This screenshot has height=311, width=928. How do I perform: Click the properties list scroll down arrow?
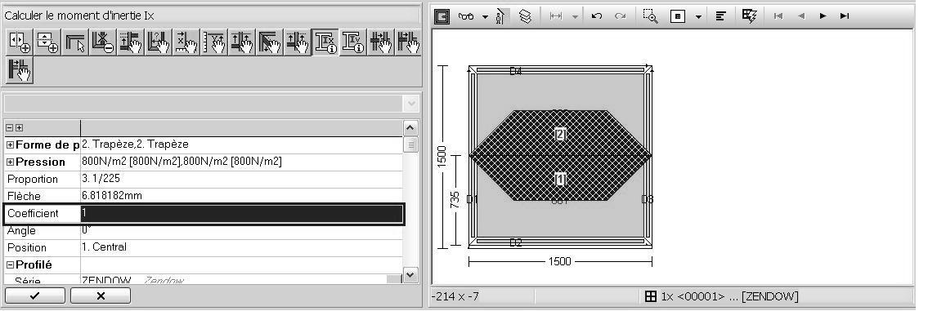(x=410, y=274)
